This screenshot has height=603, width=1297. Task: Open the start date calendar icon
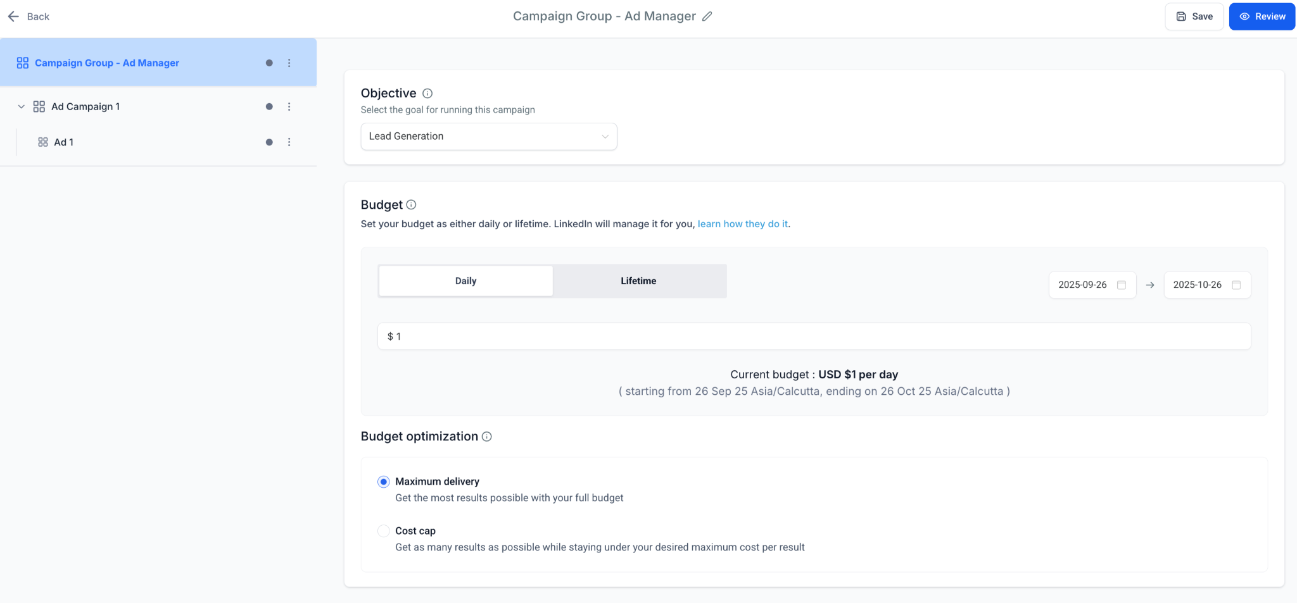1122,285
